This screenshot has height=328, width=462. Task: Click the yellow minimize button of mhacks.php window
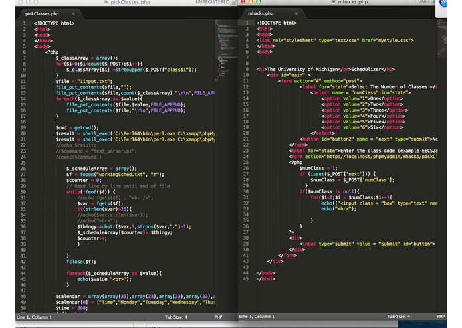click(x=251, y=2)
